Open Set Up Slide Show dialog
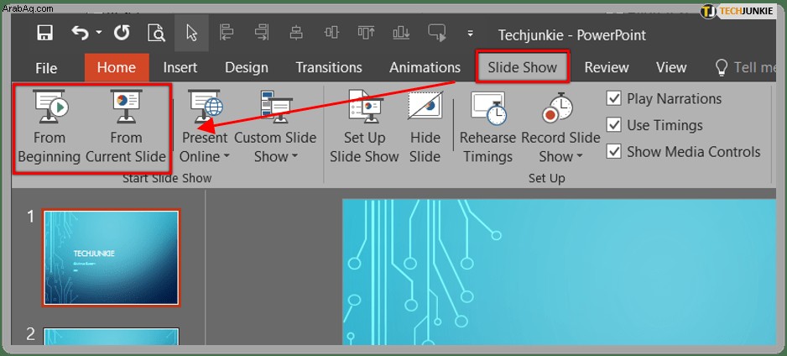This screenshot has width=787, height=356. [364, 128]
